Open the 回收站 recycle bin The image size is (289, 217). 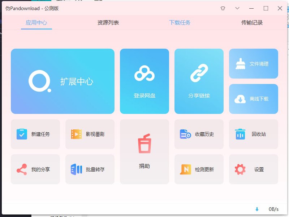tap(253, 134)
